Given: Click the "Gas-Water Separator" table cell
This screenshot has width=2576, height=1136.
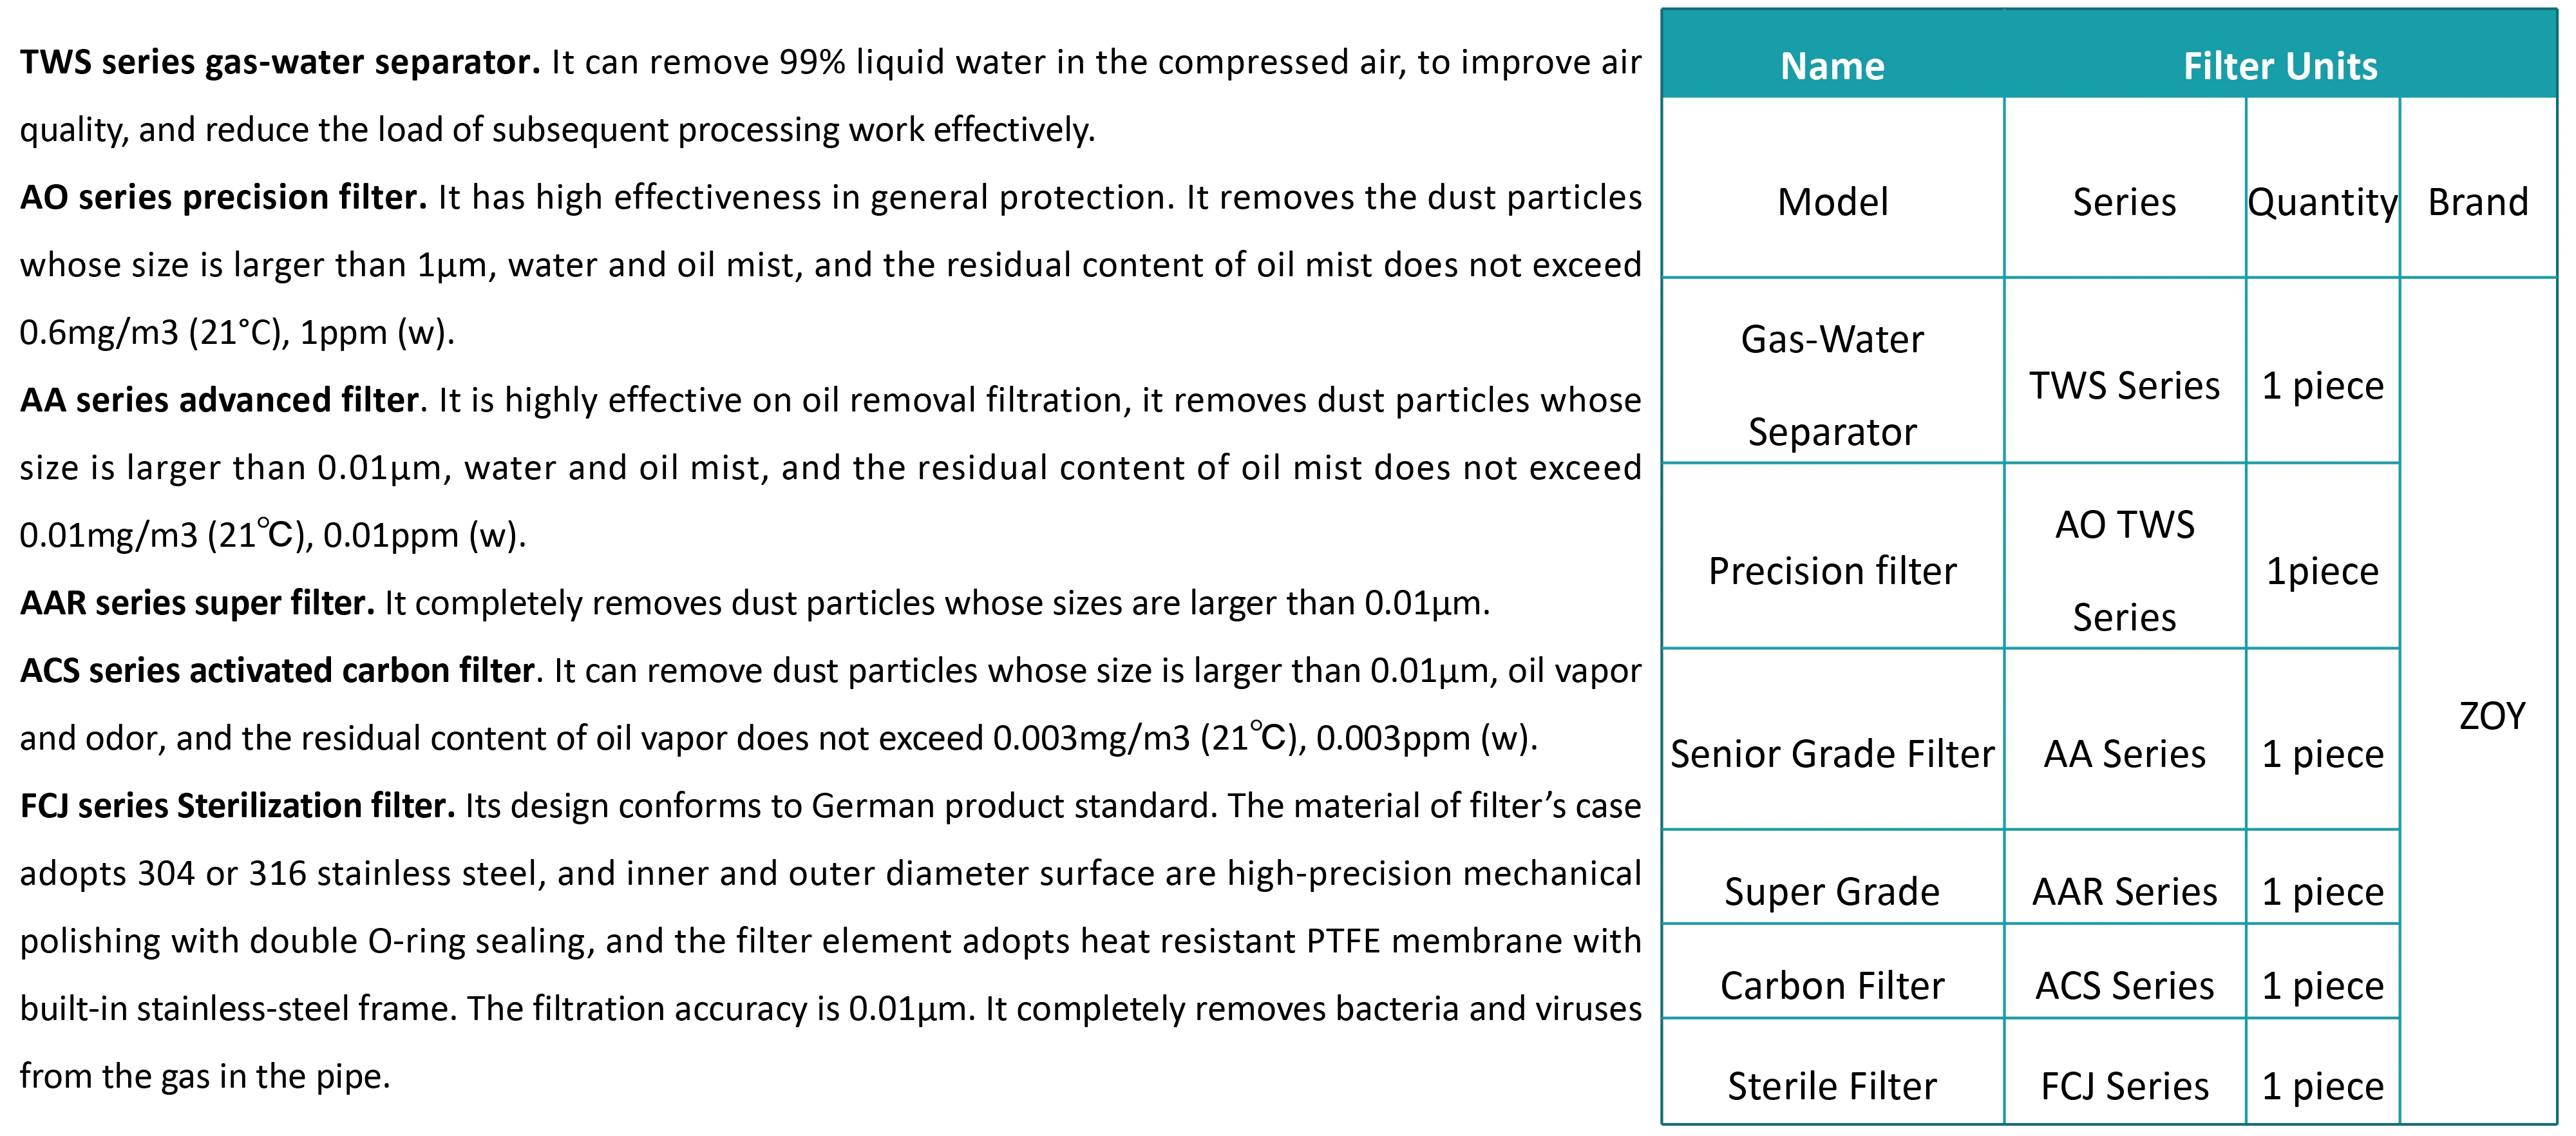Looking at the screenshot, I should 1832,385.
